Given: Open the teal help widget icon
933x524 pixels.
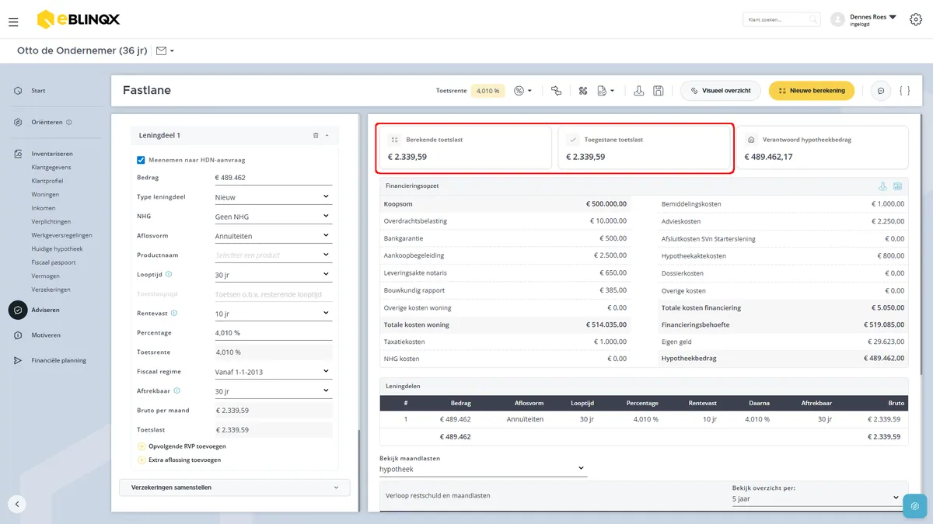Looking at the screenshot, I should (914, 505).
